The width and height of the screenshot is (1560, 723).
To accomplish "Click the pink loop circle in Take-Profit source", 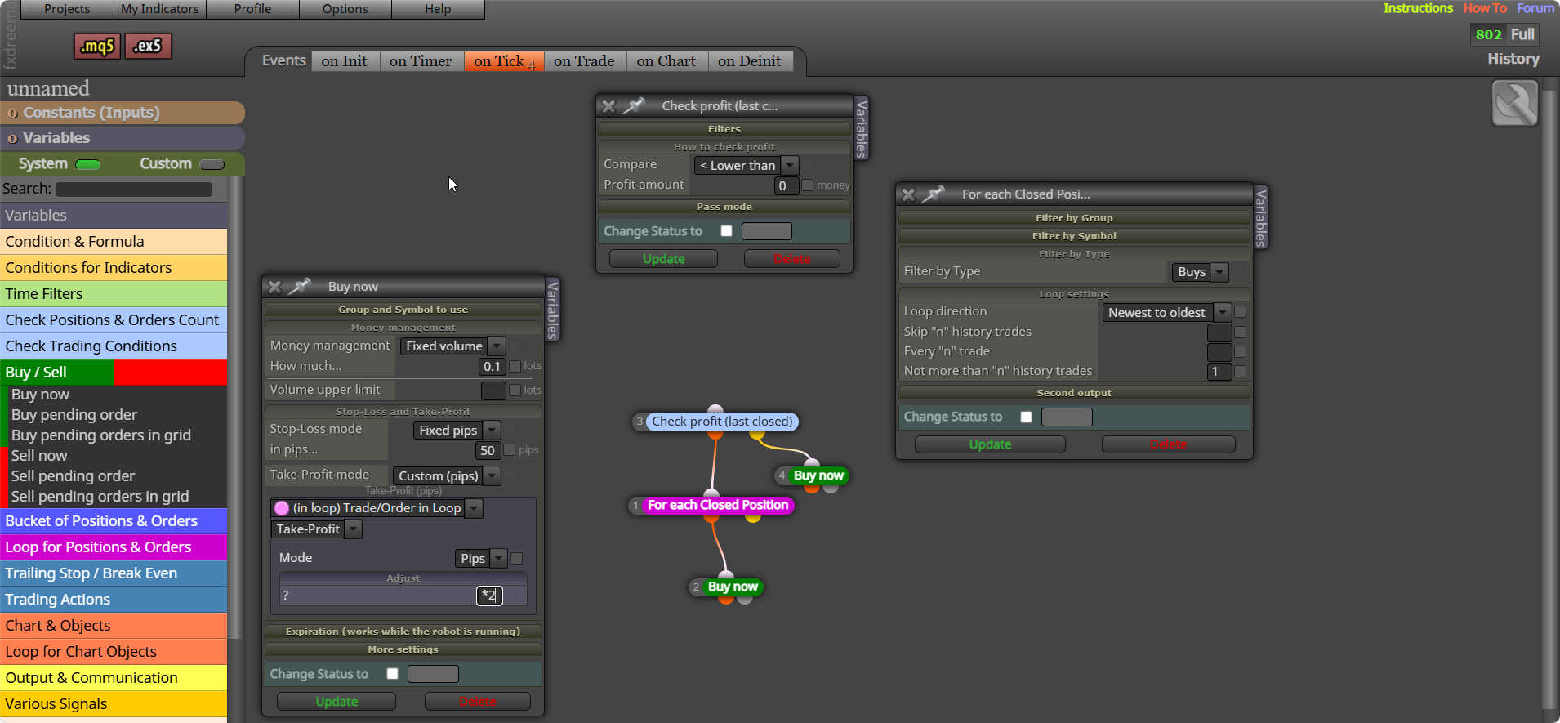I will coord(282,508).
